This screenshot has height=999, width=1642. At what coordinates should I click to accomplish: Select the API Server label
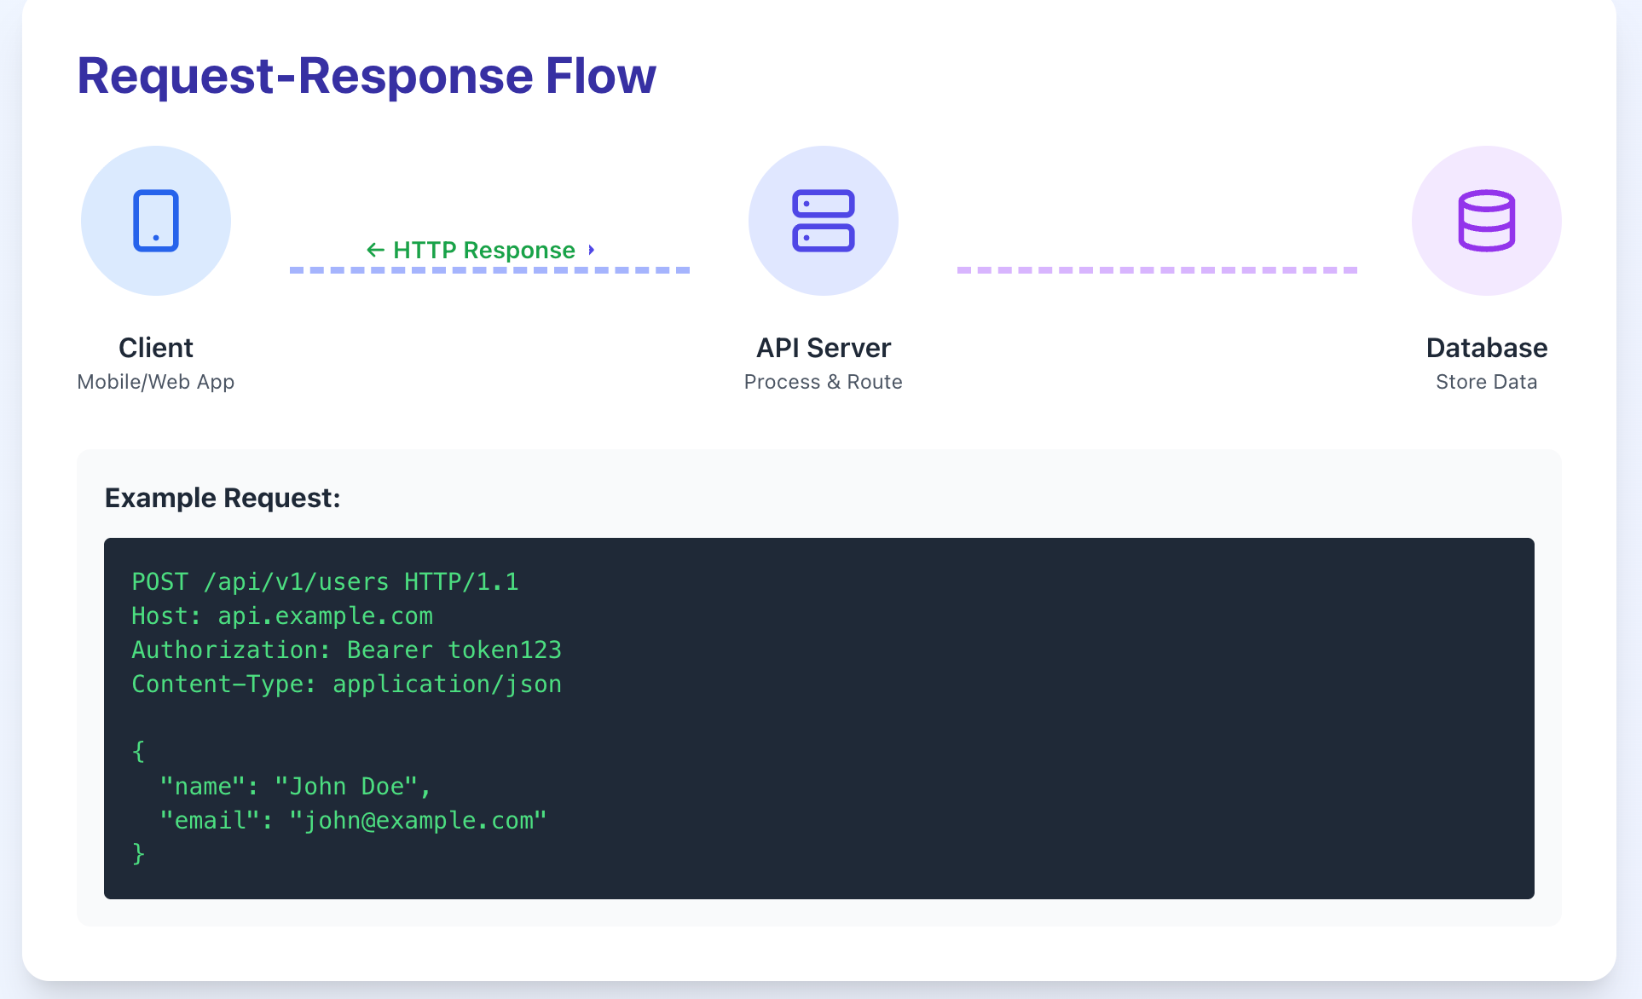(823, 348)
